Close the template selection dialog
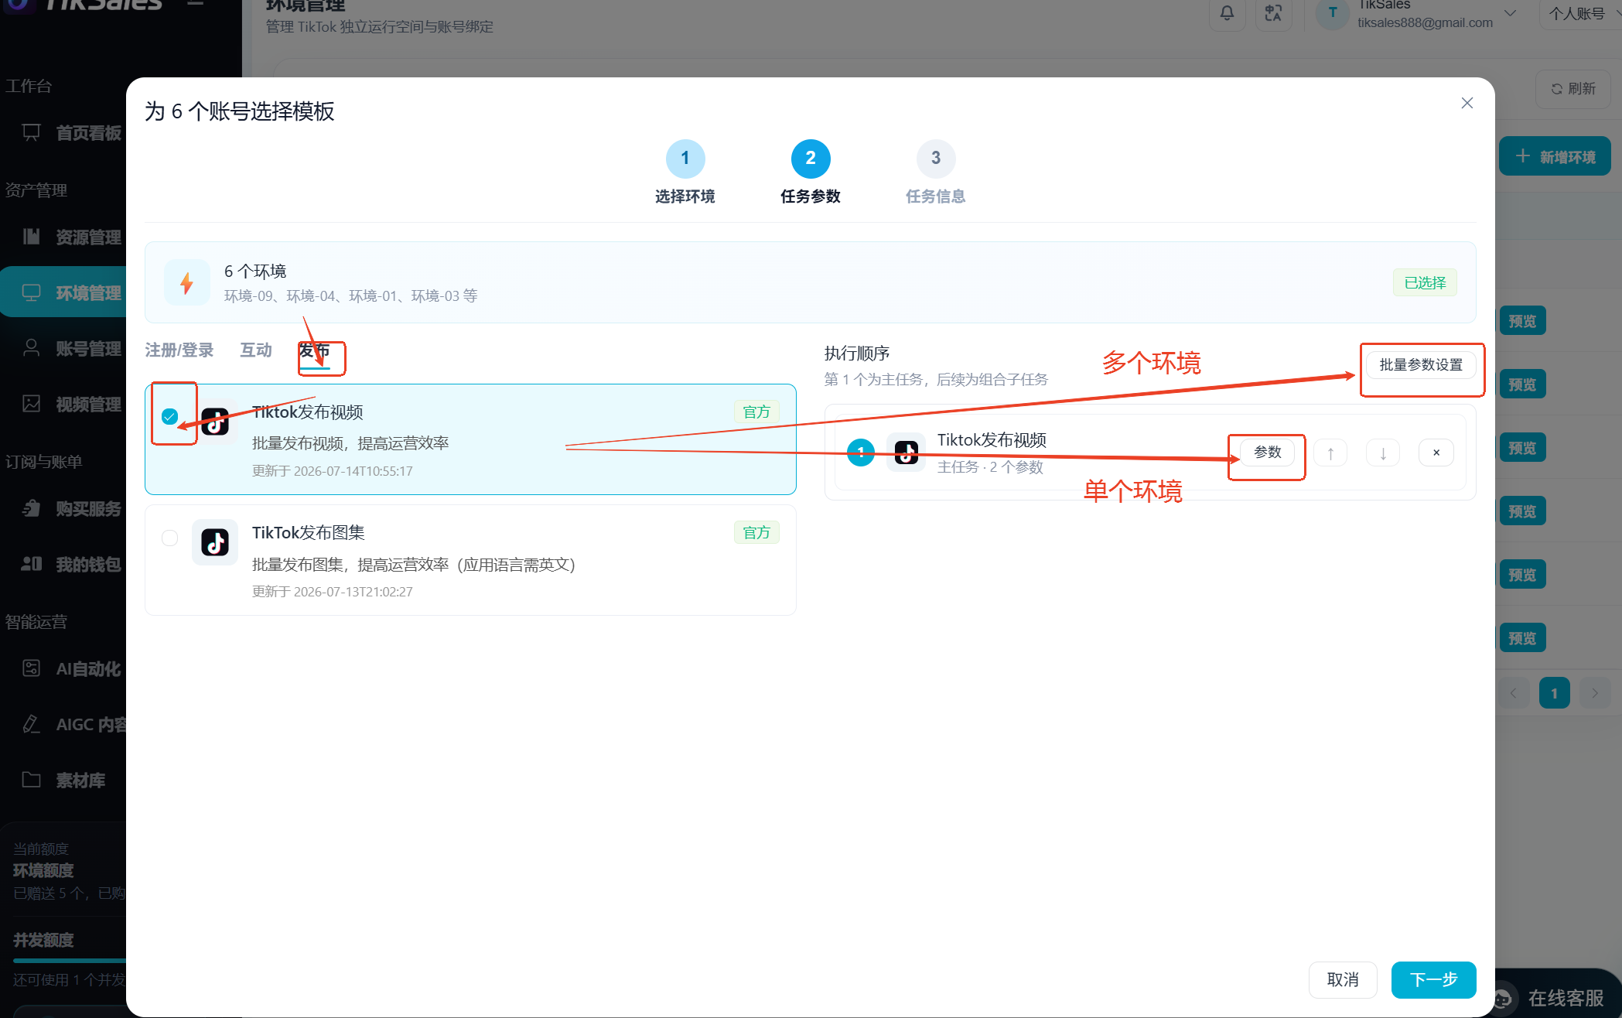The height and width of the screenshot is (1018, 1622). (x=1467, y=103)
